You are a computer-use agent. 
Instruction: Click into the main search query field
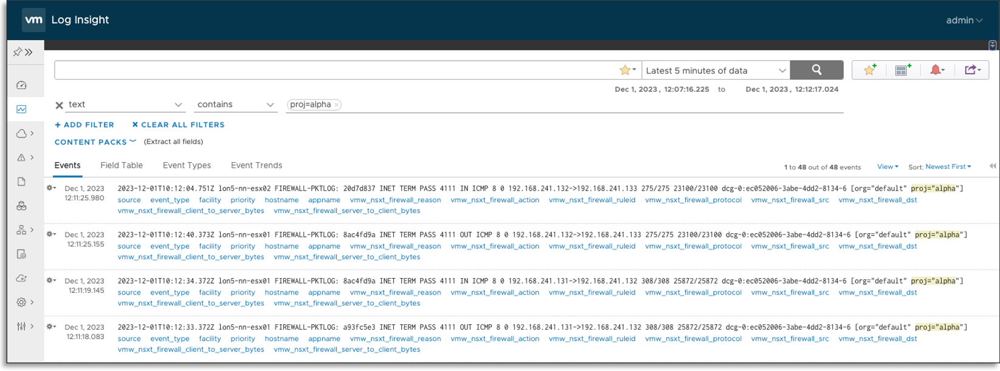click(334, 70)
